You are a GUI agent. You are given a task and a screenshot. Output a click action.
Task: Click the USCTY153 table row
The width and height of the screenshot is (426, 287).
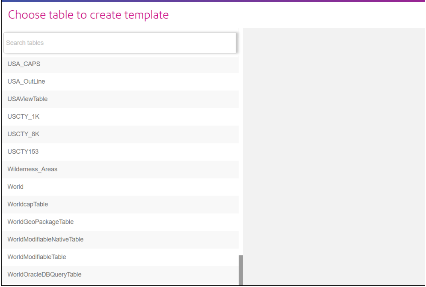23,152
